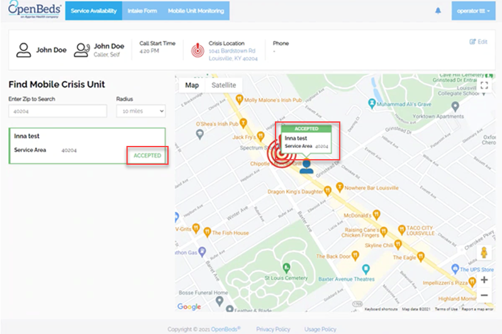Click the Muhammad Ali's Grave map pin

[377, 104]
